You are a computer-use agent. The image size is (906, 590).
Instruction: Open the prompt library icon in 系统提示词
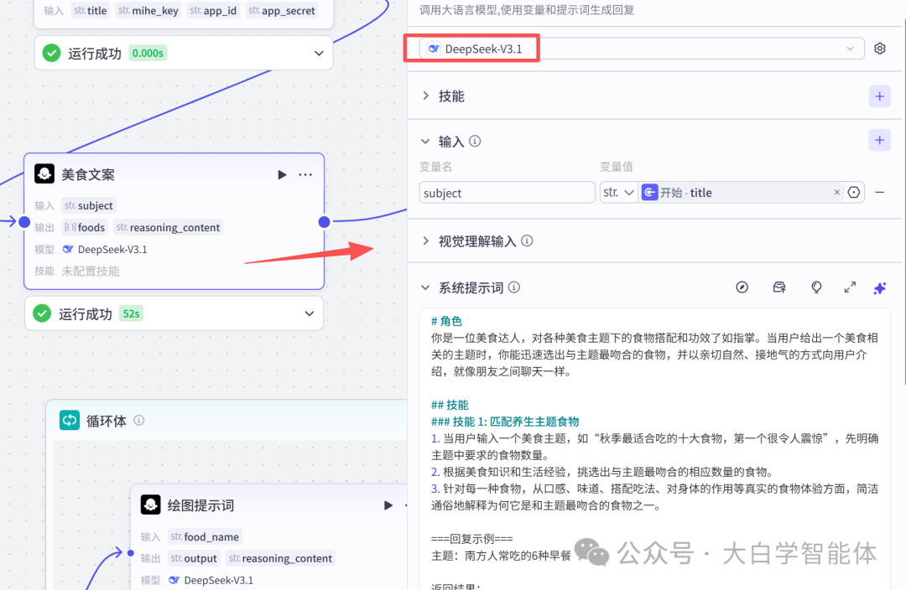tap(778, 287)
